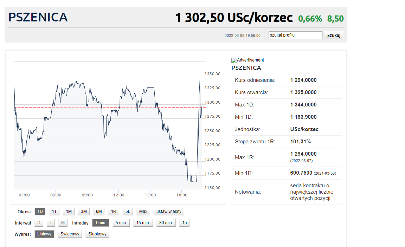Open 'ustaw własny' custom range
This screenshot has width=405, height=247.
click(169, 212)
